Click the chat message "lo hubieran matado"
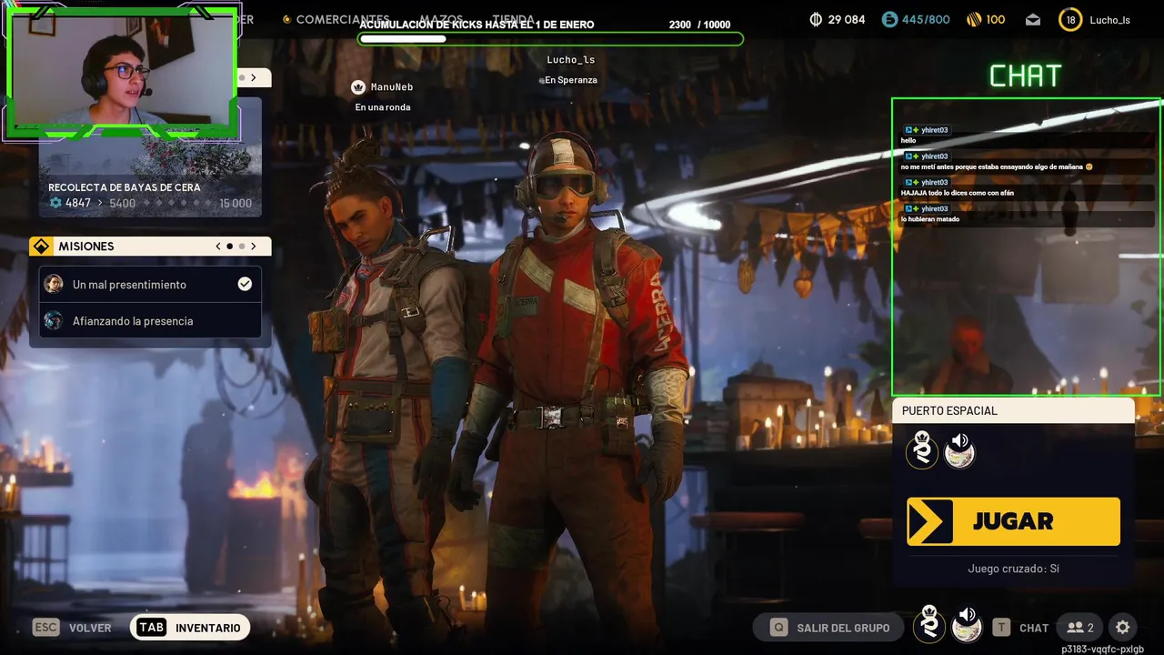The height and width of the screenshot is (655, 1164). 930,219
